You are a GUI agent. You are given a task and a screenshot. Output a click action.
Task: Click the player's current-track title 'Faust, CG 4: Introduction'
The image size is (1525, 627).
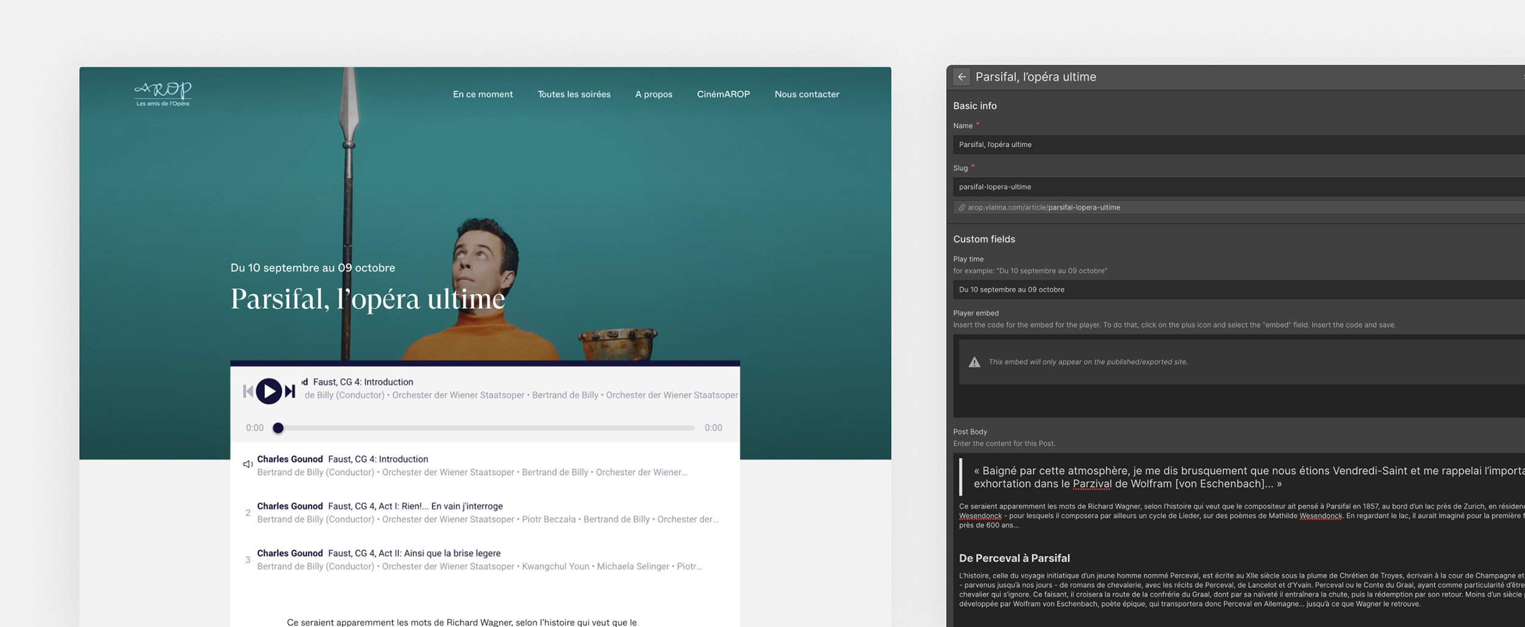pos(363,382)
